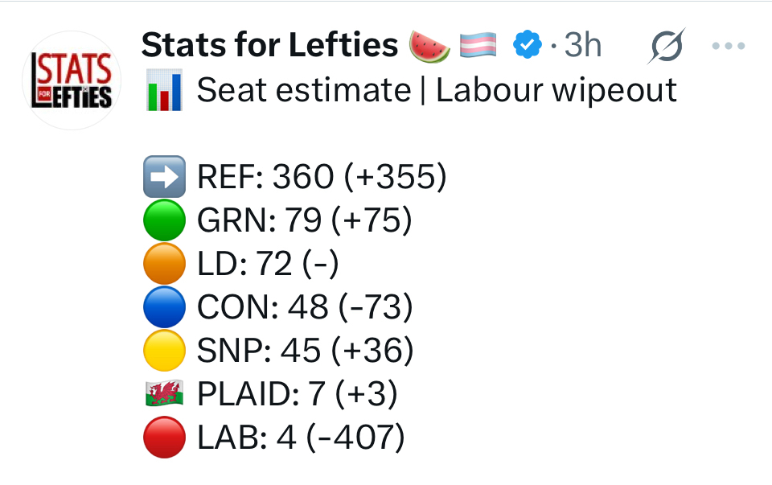Click the "LAB: 4 (-407)" text
The height and width of the screenshot is (485, 772).
301,438
